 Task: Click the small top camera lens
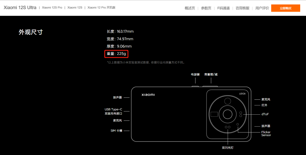228,101
